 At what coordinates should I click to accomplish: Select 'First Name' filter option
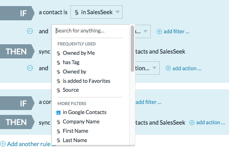click(x=75, y=131)
